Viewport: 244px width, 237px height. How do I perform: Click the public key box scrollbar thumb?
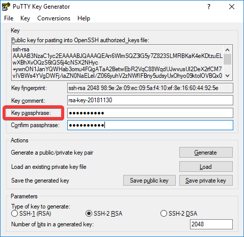point(227,59)
